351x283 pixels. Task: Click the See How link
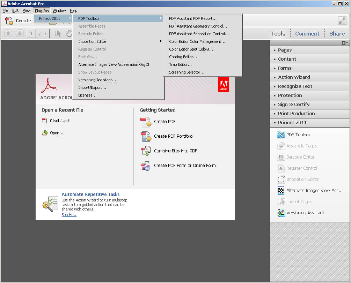(x=69, y=215)
